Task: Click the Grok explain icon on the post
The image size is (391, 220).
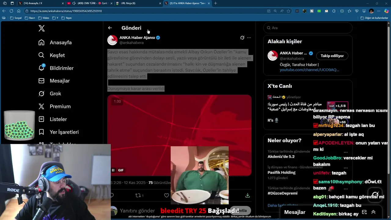Action: click(242, 38)
